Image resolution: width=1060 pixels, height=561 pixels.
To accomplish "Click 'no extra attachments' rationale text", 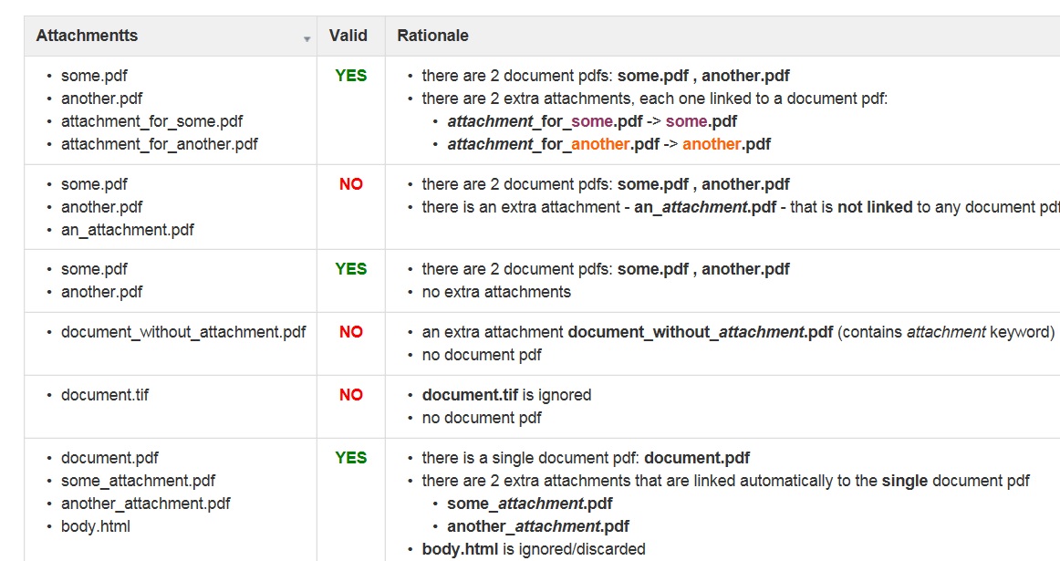I will point(496,292).
